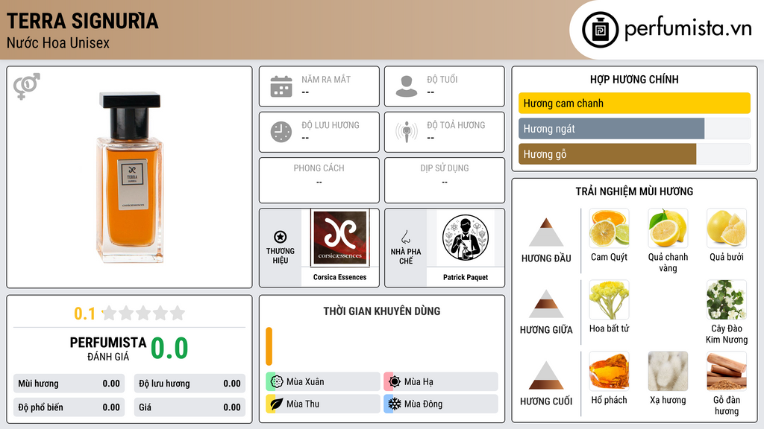Click the Mùa Thu leaf icon
The height and width of the screenshot is (429, 764).
[x=277, y=404]
